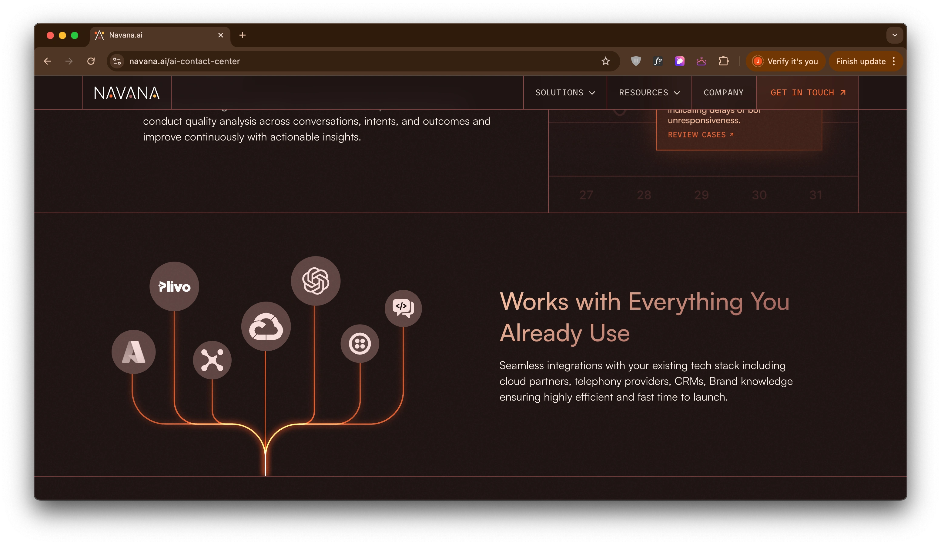Click calendar date 31

(x=816, y=195)
